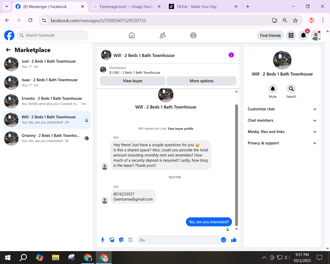Click the message with Geertsenw@gmail.com
Screen dimensions: 330x264
(x=133, y=197)
